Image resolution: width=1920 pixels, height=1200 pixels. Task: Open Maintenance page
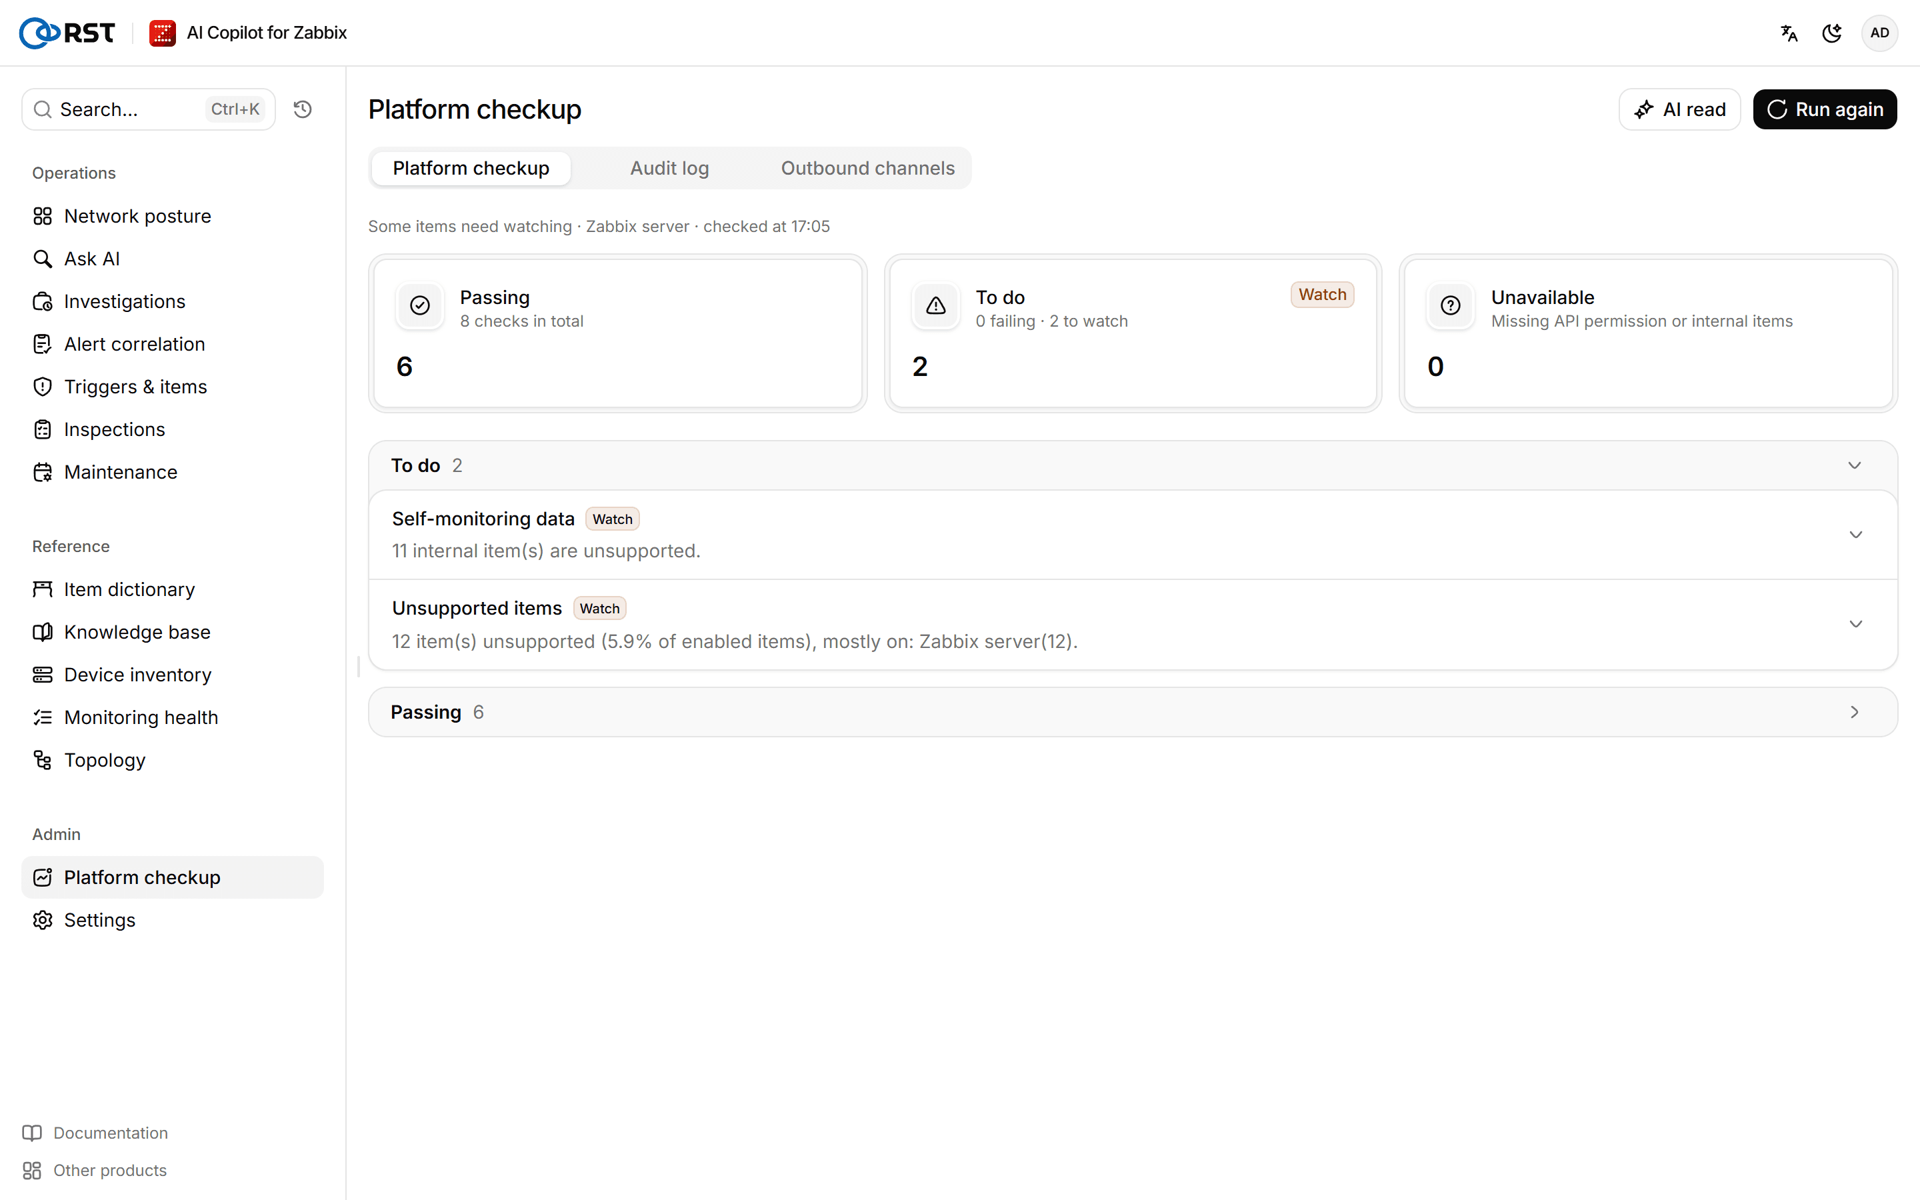tap(173, 472)
